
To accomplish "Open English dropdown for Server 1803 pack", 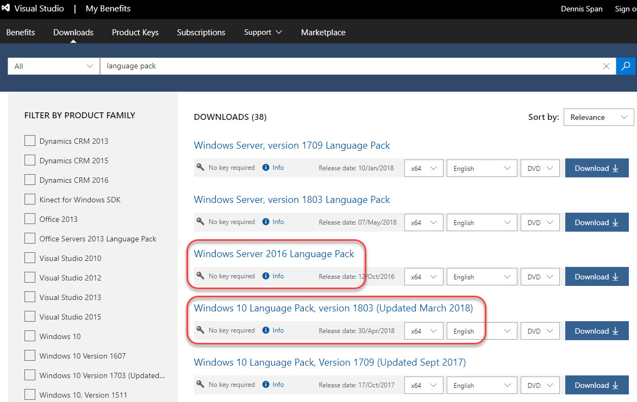I will pyautogui.click(x=482, y=223).
